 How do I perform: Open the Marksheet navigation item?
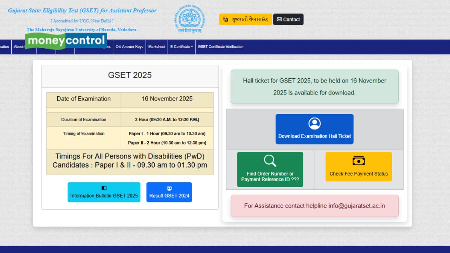(x=156, y=47)
